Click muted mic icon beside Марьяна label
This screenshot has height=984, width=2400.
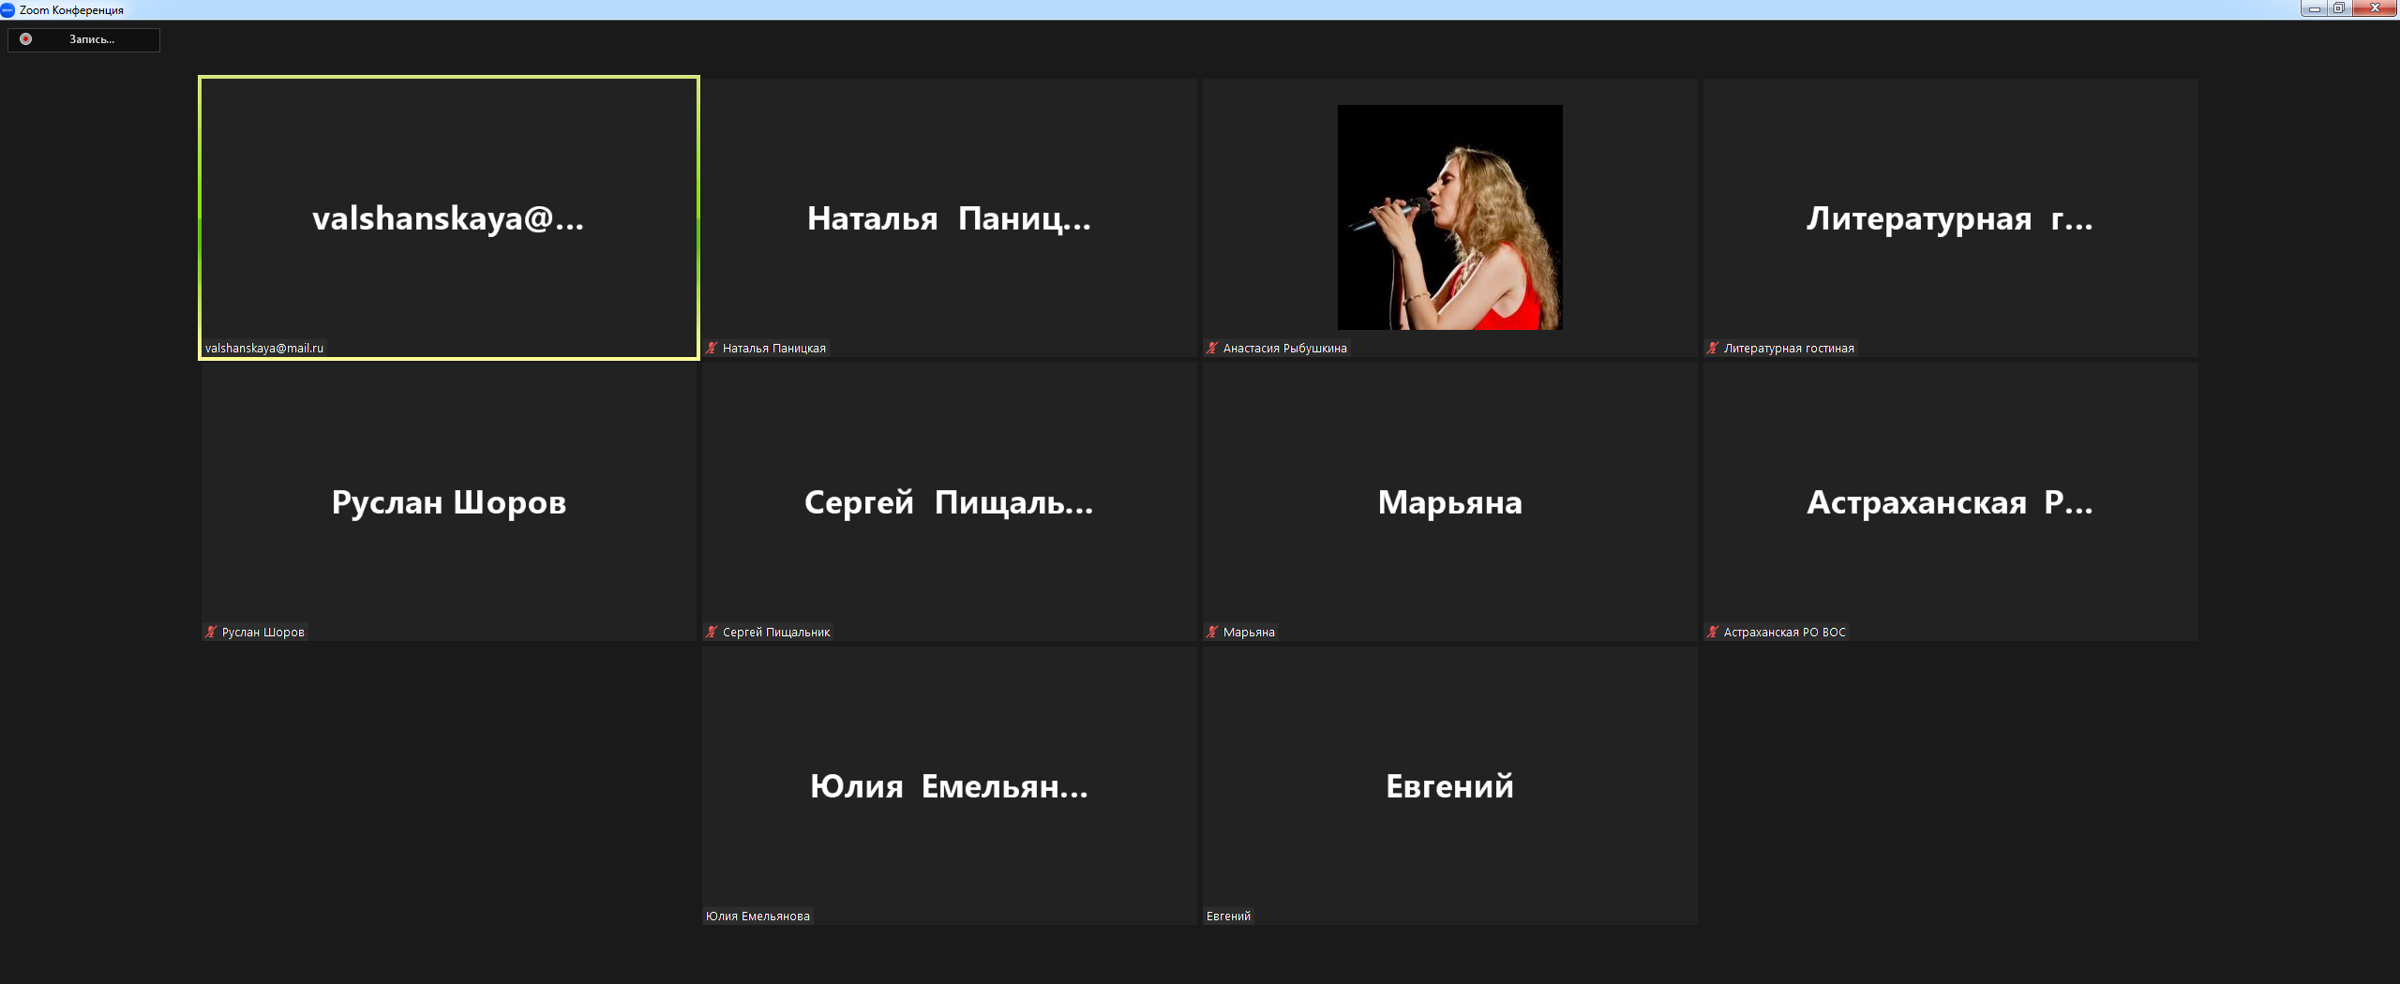(1213, 633)
